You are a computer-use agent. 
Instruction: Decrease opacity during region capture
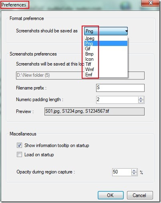(x=134, y=174)
